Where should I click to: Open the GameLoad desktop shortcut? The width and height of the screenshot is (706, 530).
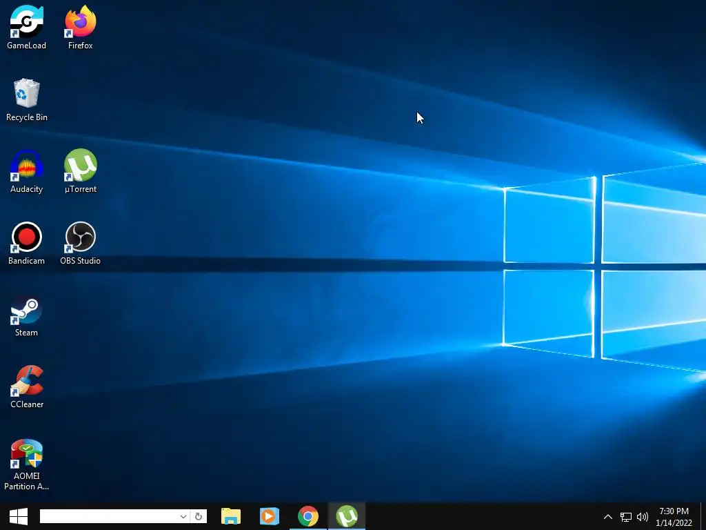(x=27, y=27)
